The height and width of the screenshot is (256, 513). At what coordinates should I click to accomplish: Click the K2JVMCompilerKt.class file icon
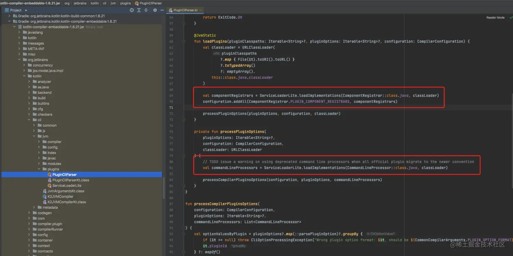coord(44,202)
